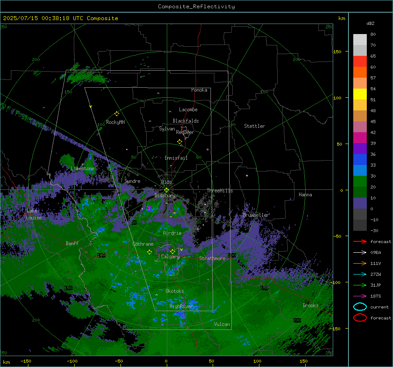Pick the red 65 dBZ legend swatch
The image size is (393, 367).
(x=360, y=61)
